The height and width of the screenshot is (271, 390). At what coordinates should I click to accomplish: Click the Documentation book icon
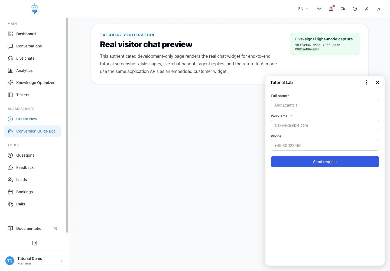click(x=10, y=228)
